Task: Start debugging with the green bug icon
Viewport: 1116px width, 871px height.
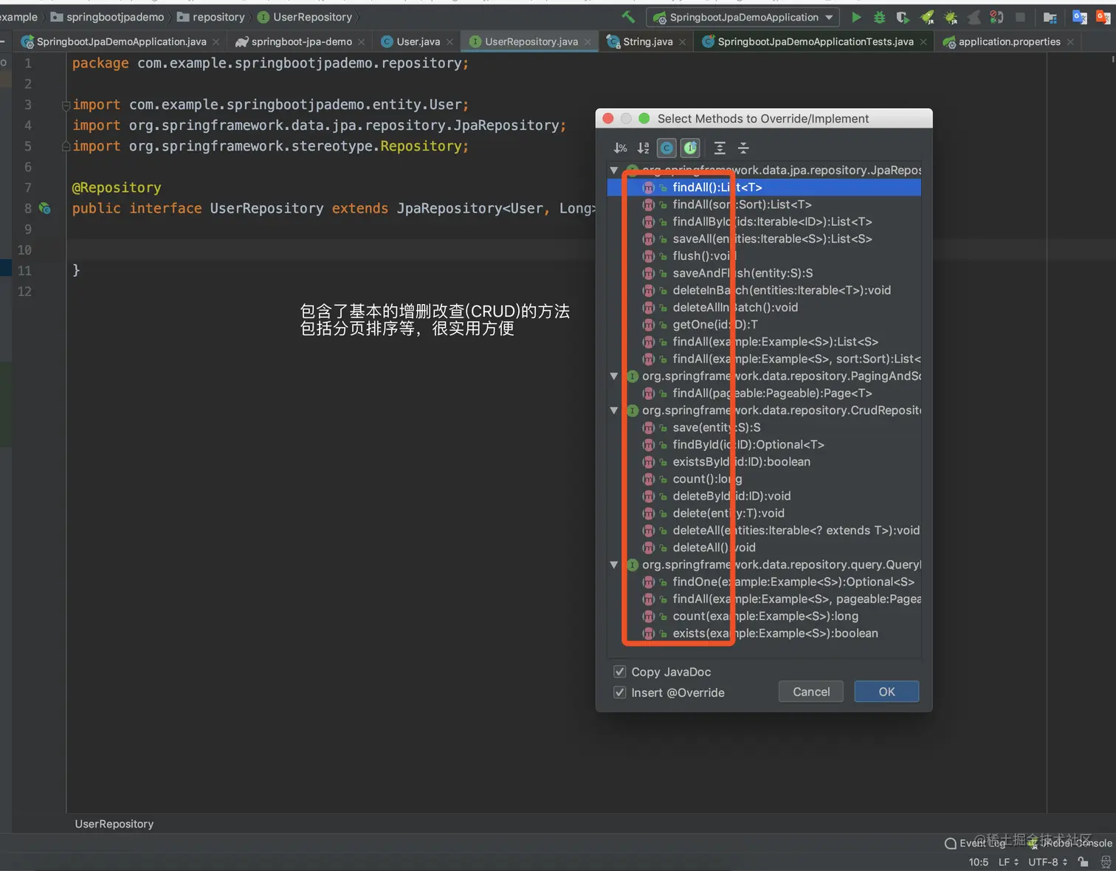Action: pos(879,17)
